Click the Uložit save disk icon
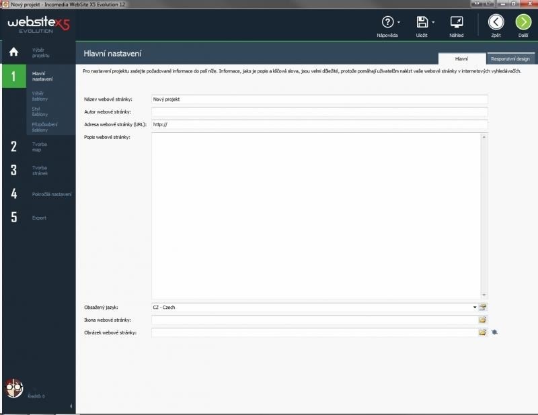538x415 pixels. click(x=422, y=22)
